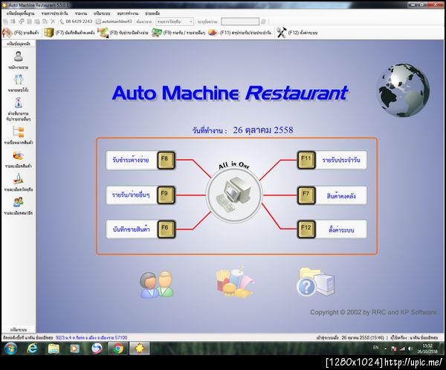Open Chrome from taskbar
Viewport: 446px width, 370px height.
point(118,348)
